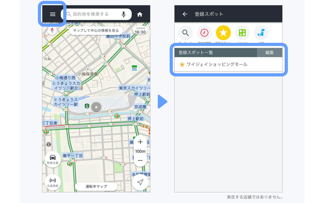Viewport: 325px width, 203px height.
Task: Tap the home icon in top bar
Action: (x=140, y=14)
